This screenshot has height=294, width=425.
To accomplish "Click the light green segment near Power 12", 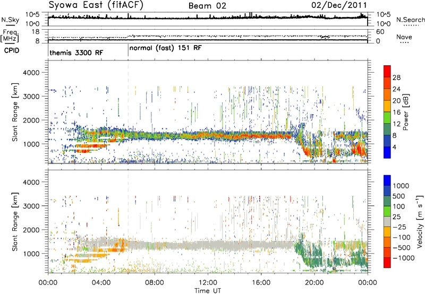I will pos(387,117).
